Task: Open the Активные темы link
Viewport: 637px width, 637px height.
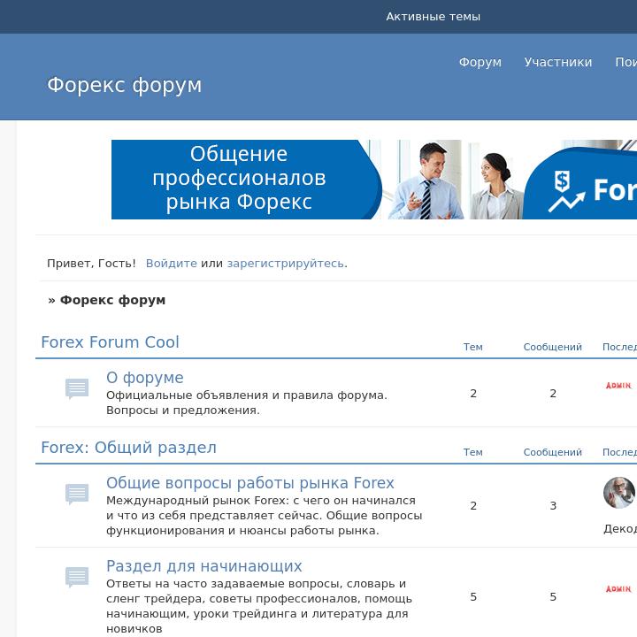Action: point(433,17)
